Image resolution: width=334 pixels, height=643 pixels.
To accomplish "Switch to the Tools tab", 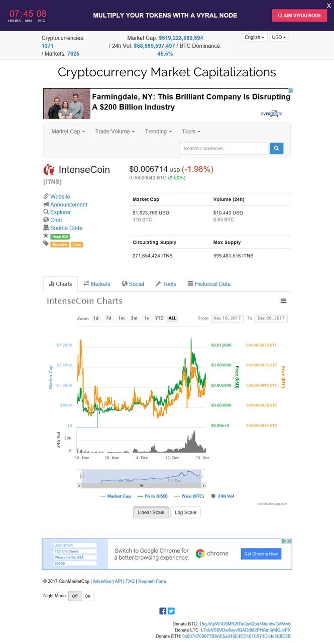I will 166,284.
